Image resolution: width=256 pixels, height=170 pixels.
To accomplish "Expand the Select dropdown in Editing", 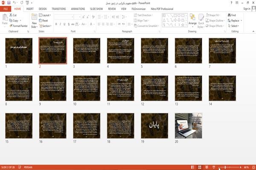I will point(234,26).
